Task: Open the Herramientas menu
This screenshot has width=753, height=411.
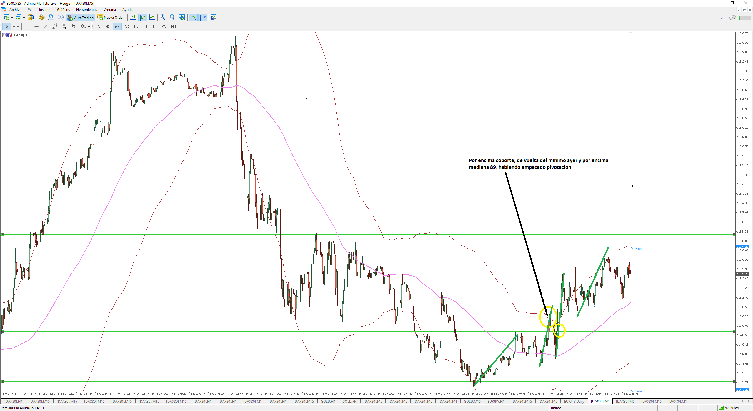Action: [x=86, y=10]
